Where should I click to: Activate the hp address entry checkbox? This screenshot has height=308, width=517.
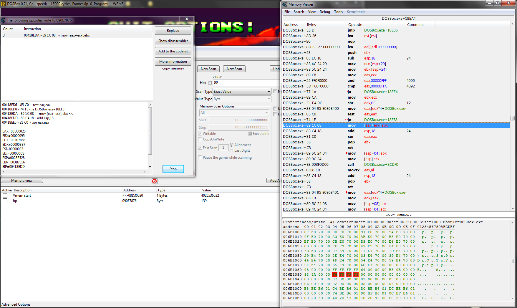(x=5, y=201)
